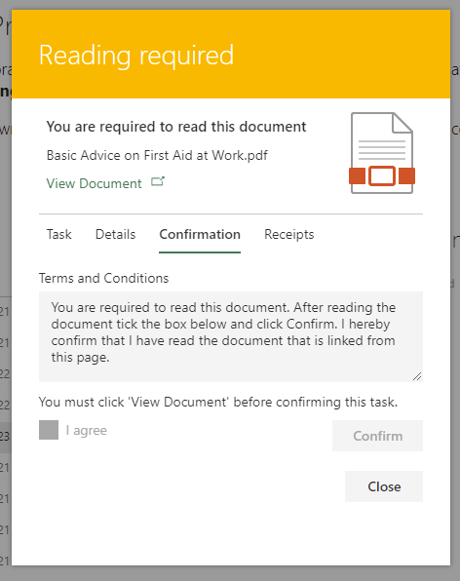Image resolution: width=460 pixels, height=581 pixels.
Task: Switch to the Details tab
Action: pos(116,234)
